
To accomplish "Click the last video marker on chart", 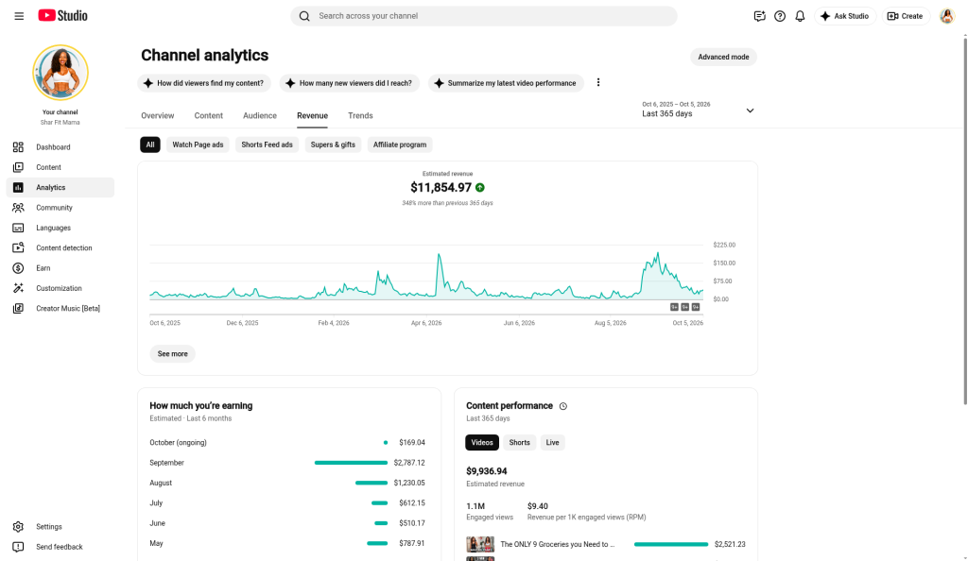I will click(x=696, y=307).
